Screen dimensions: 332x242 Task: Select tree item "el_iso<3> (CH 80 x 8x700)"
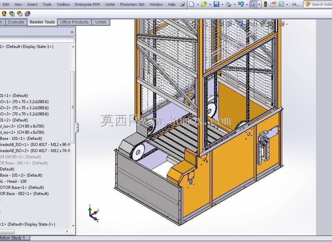point(22,126)
